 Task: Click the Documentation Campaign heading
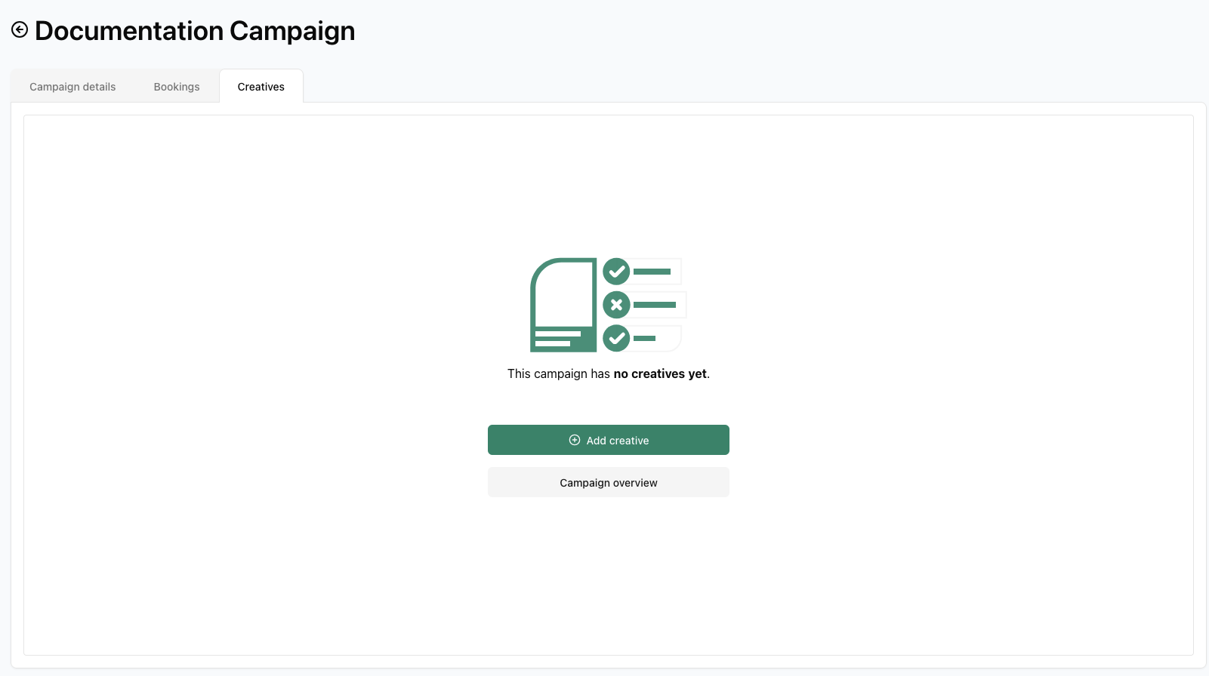pos(195,31)
